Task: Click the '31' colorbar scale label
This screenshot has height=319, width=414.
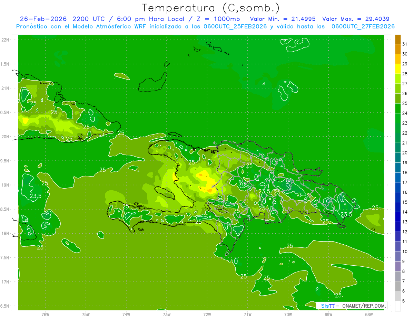Action: coord(405,44)
